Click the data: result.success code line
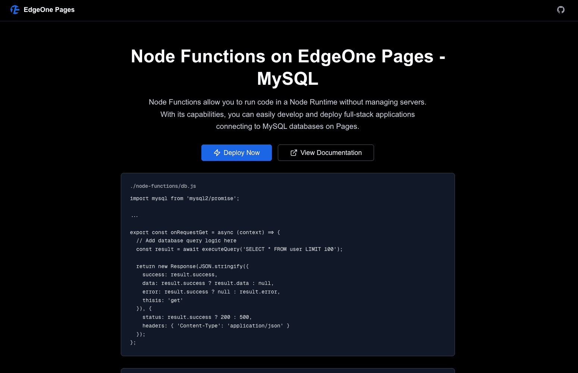The height and width of the screenshot is (373, 578). (x=208, y=283)
